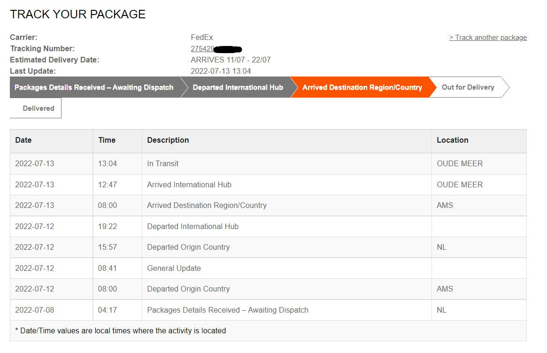Click the 19:22 Departed International Hub entry
This screenshot has width=547, height=353.
[x=193, y=226]
